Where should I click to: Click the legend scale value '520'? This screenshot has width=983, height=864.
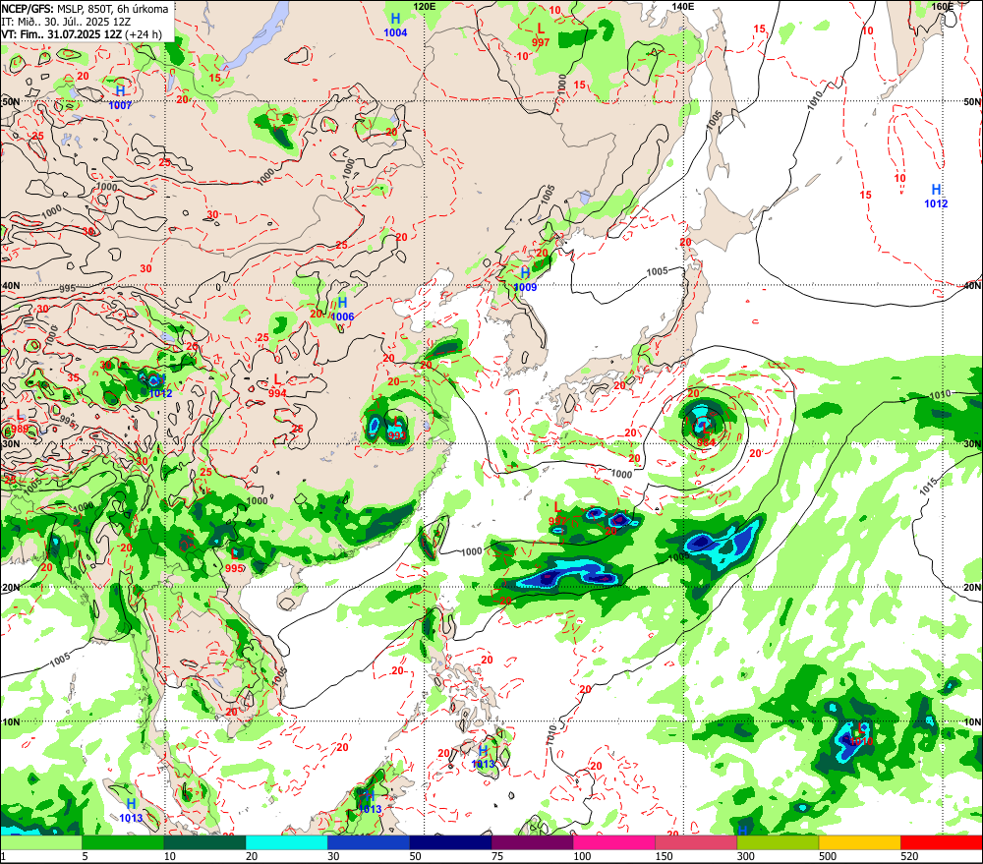[x=909, y=856]
